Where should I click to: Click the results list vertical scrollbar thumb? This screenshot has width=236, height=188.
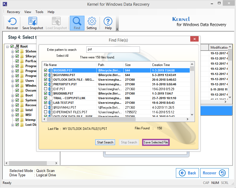(x=192, y=69)
